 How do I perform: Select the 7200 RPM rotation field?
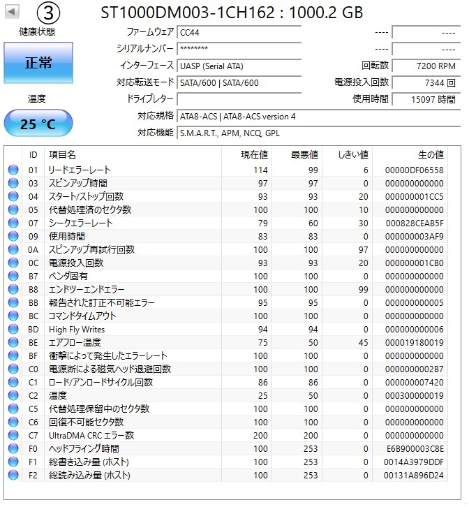click(426, 66)
